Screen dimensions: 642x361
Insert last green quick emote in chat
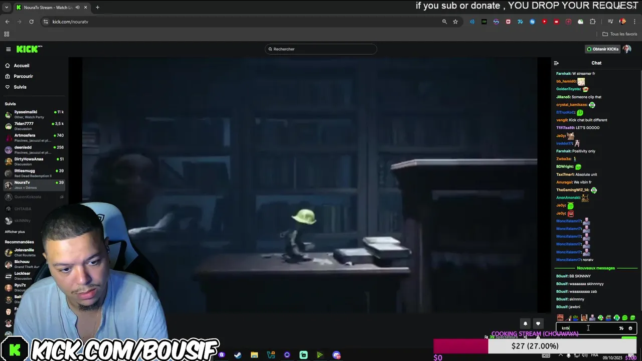pos(632,318)
